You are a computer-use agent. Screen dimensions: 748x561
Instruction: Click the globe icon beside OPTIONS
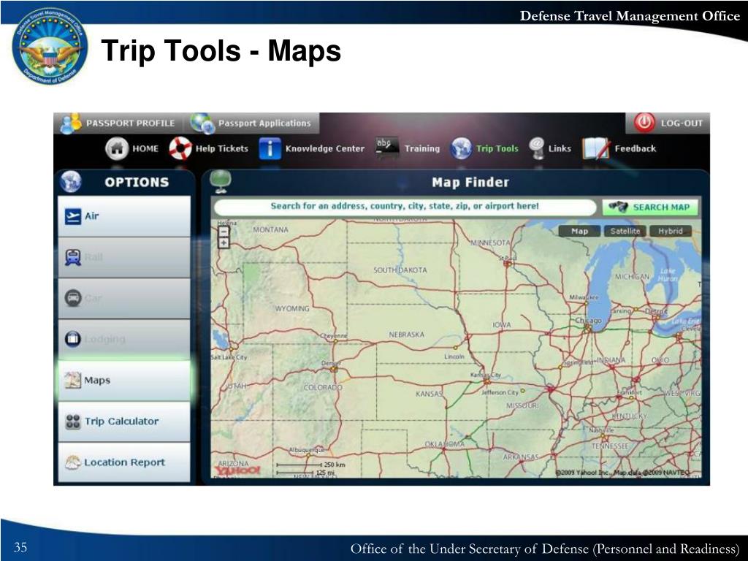click(x=71, y=182)
